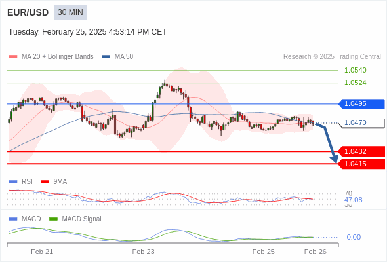The height and width of the screenshot is (262, 387).
Task: Select the 1.0495 blue pivot price tag
Action: [x=361, y=103]
